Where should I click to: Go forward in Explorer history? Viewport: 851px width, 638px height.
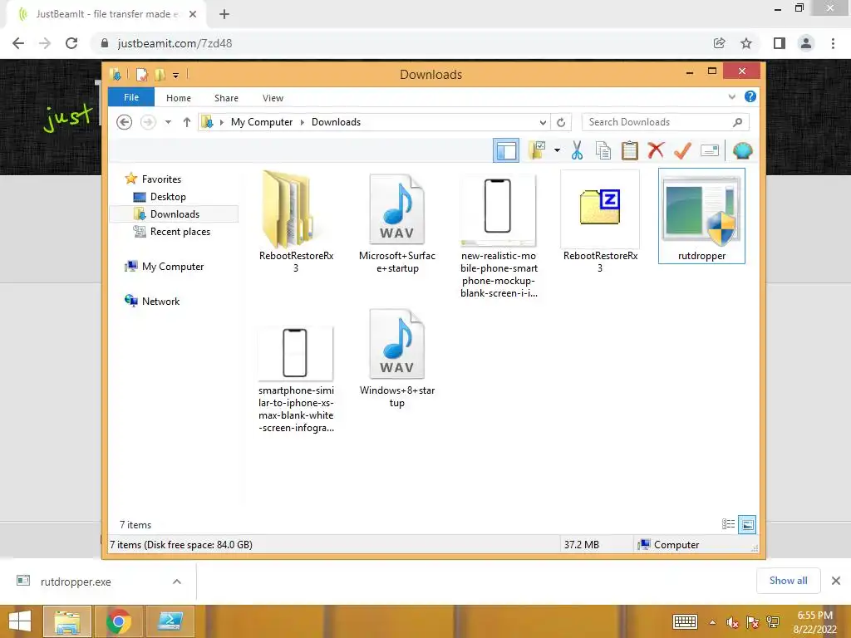click(x=148, y=122)
